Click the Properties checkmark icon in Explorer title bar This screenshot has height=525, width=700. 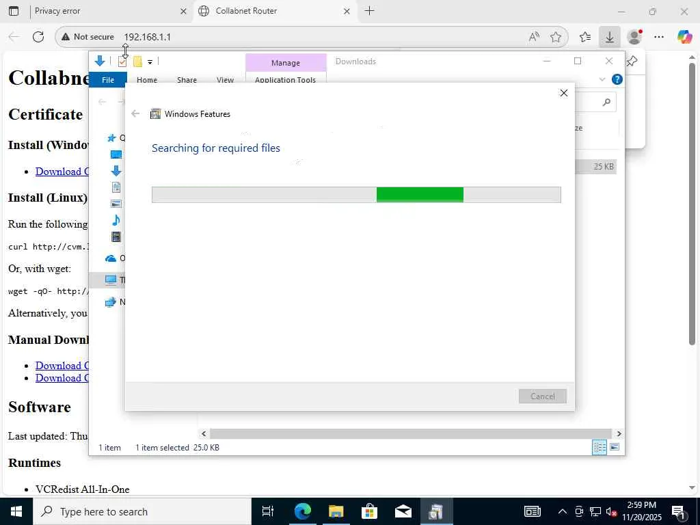(x=122, y=62)
